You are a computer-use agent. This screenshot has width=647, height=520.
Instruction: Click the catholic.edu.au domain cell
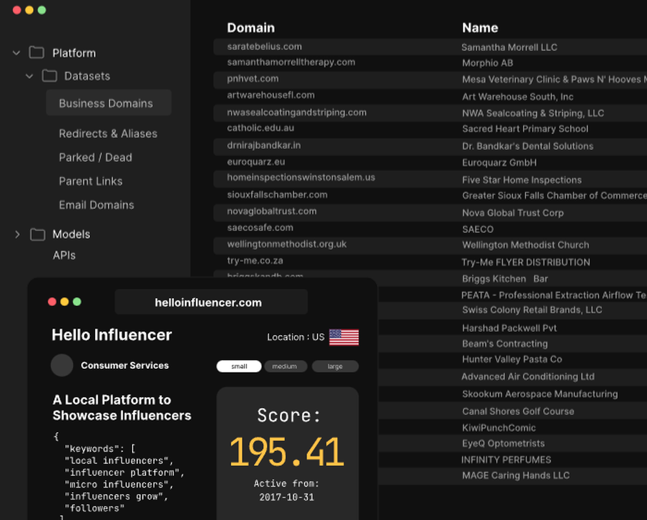coord(260,128)
